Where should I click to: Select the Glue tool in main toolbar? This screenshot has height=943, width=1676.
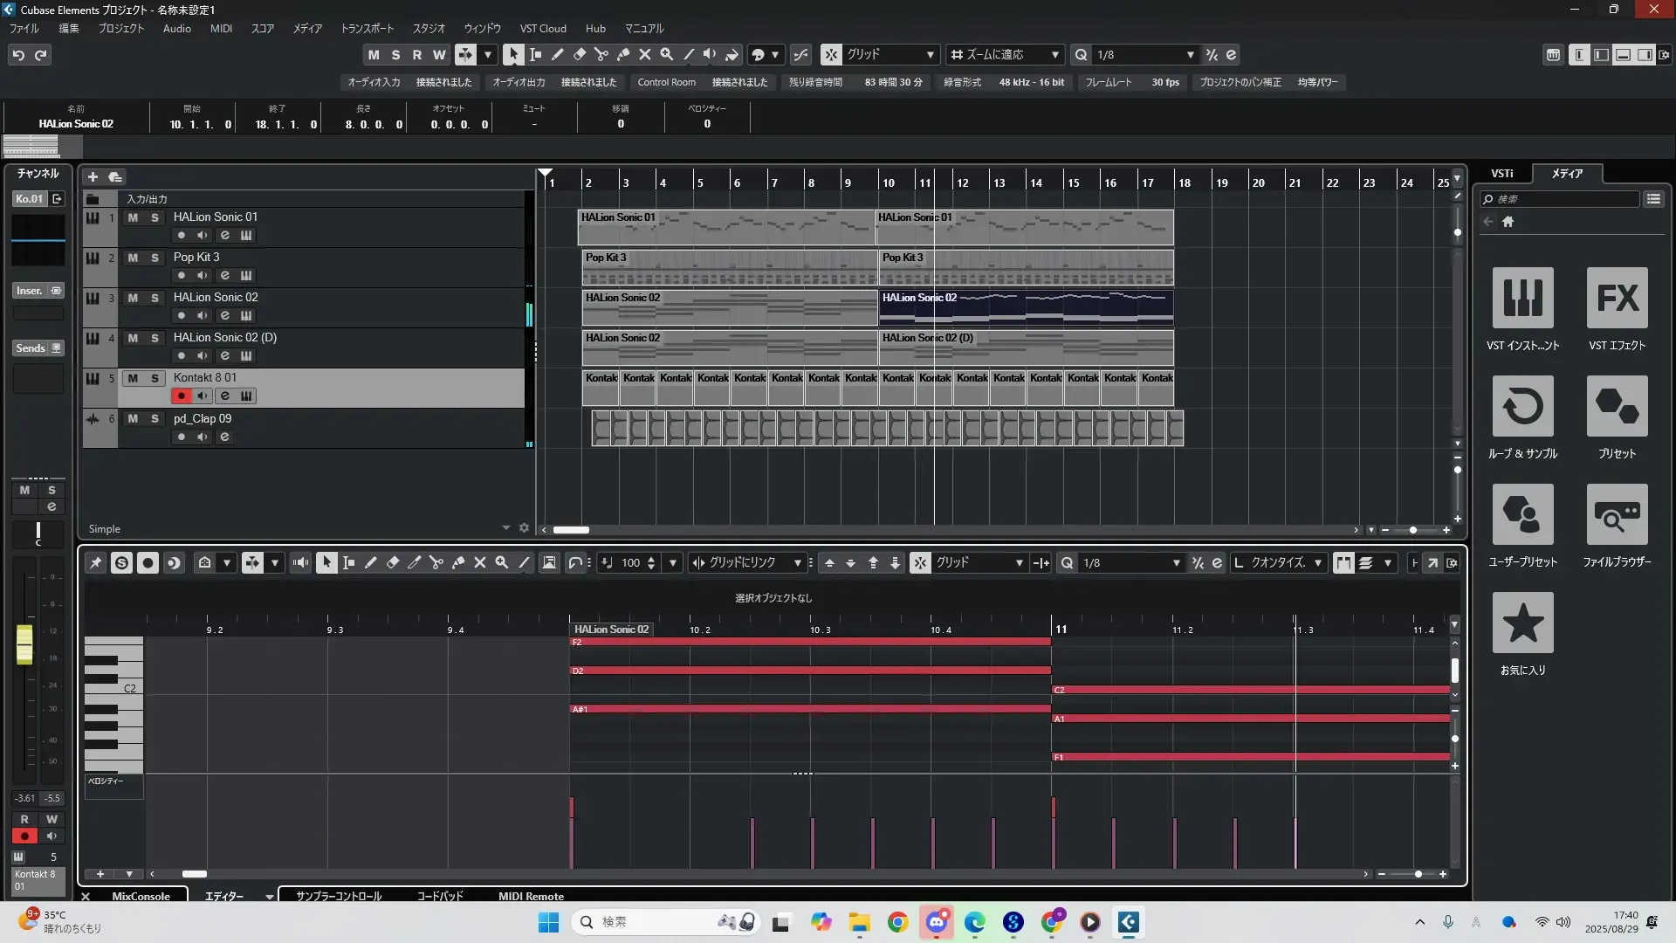622,54
